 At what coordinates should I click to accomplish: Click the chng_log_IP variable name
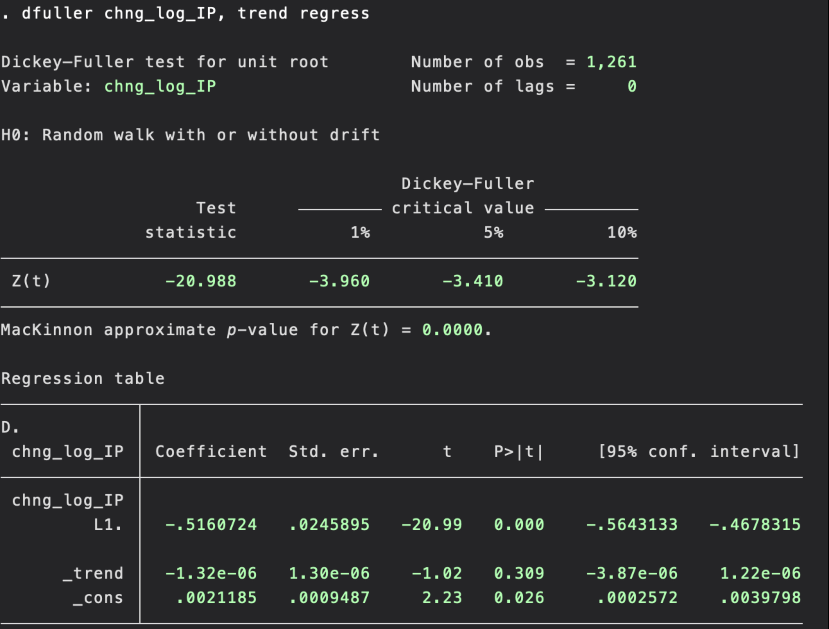[161, 86]
